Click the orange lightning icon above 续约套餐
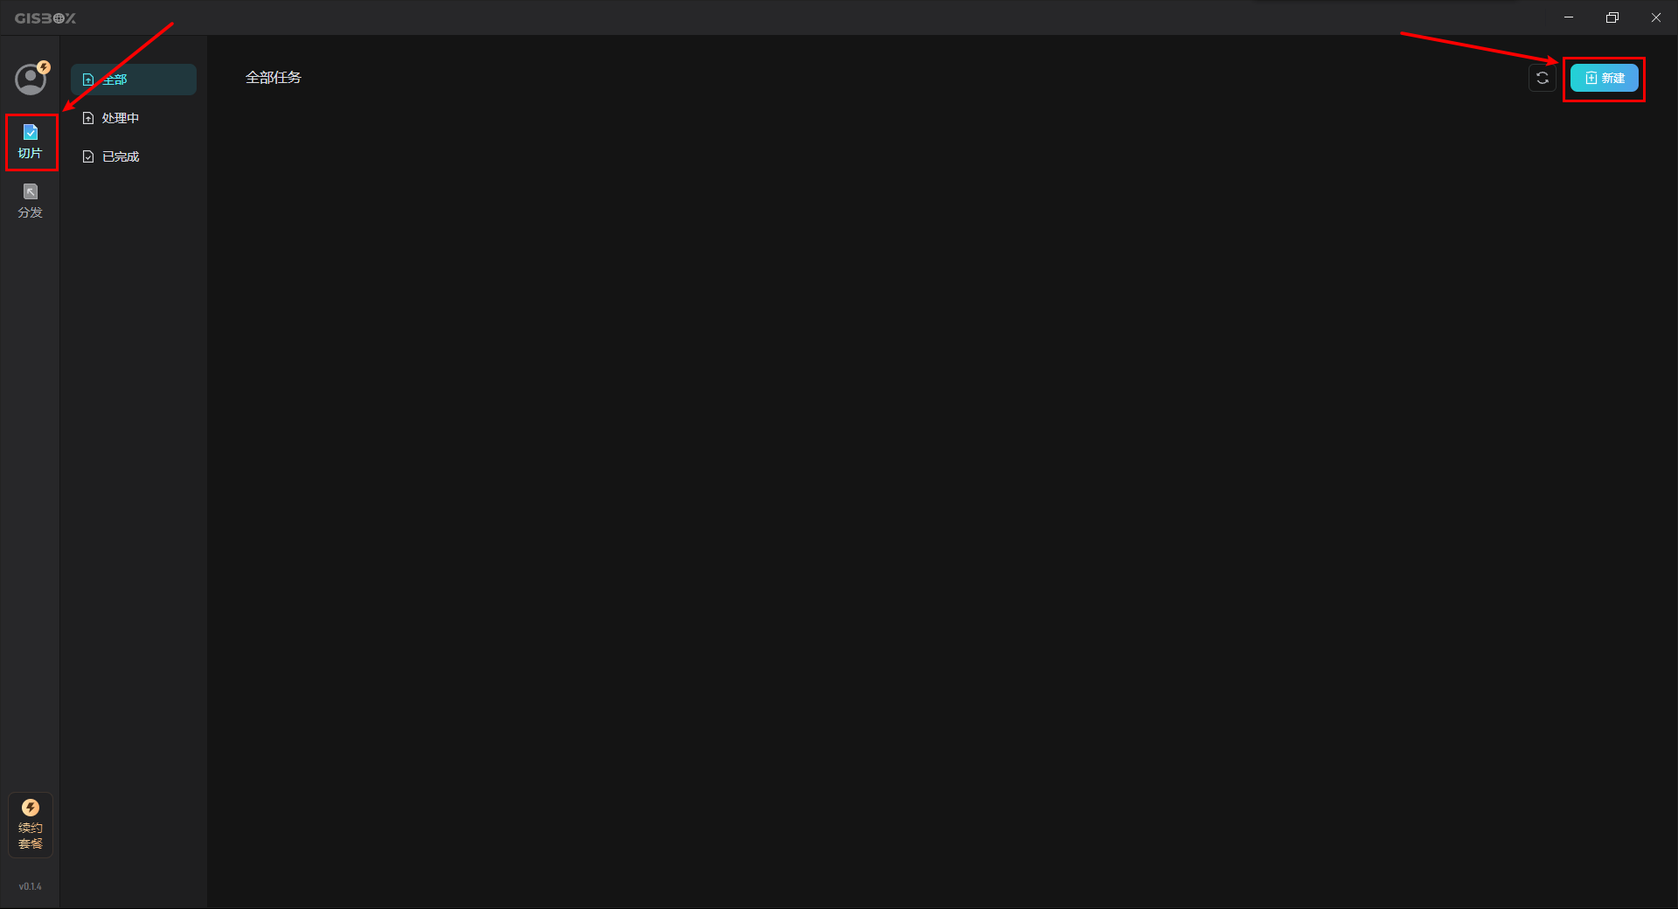 [x=31, y=808]
